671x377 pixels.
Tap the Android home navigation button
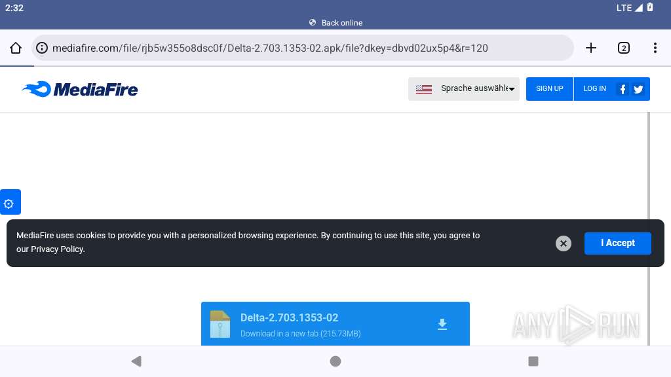tap(335, 361)
